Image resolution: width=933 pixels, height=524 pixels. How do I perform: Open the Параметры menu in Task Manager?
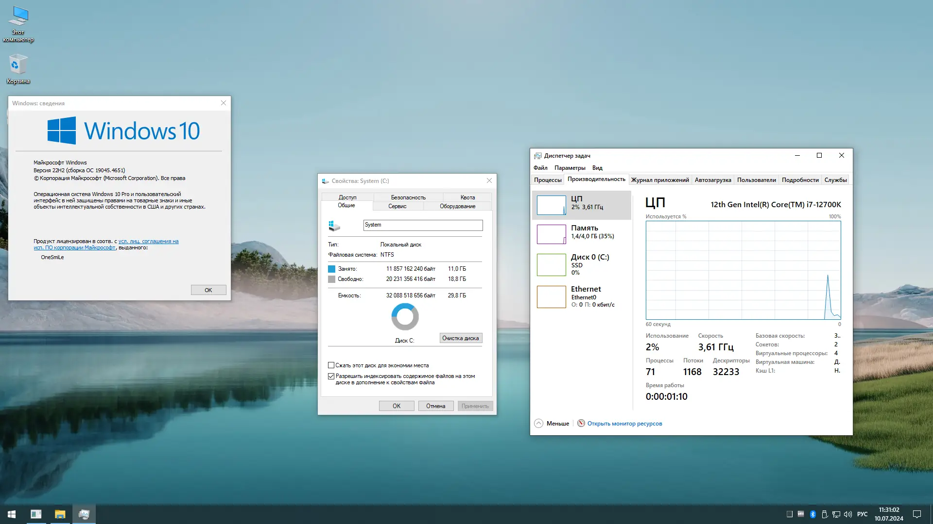(570, 168)
